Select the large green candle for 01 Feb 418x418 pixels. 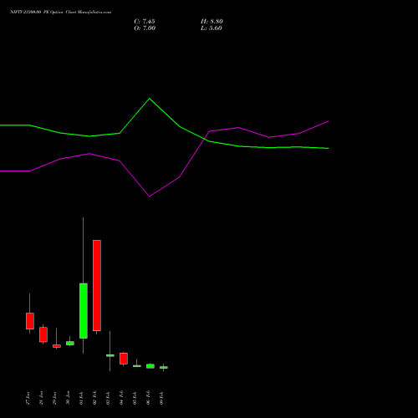(84, 311)
